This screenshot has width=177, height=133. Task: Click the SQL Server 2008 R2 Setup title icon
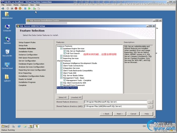pos(18,26)
